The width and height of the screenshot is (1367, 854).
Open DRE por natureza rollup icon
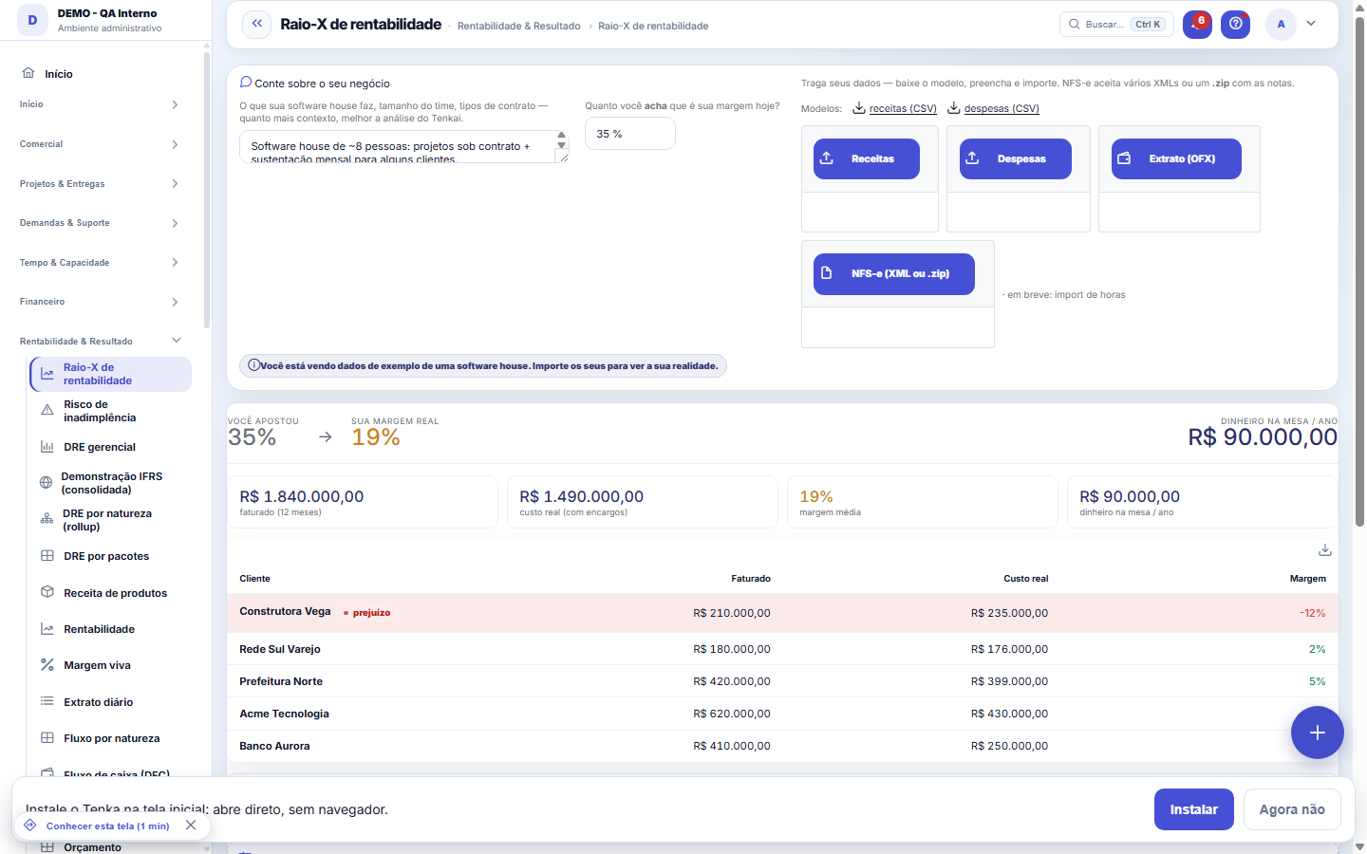47,520
